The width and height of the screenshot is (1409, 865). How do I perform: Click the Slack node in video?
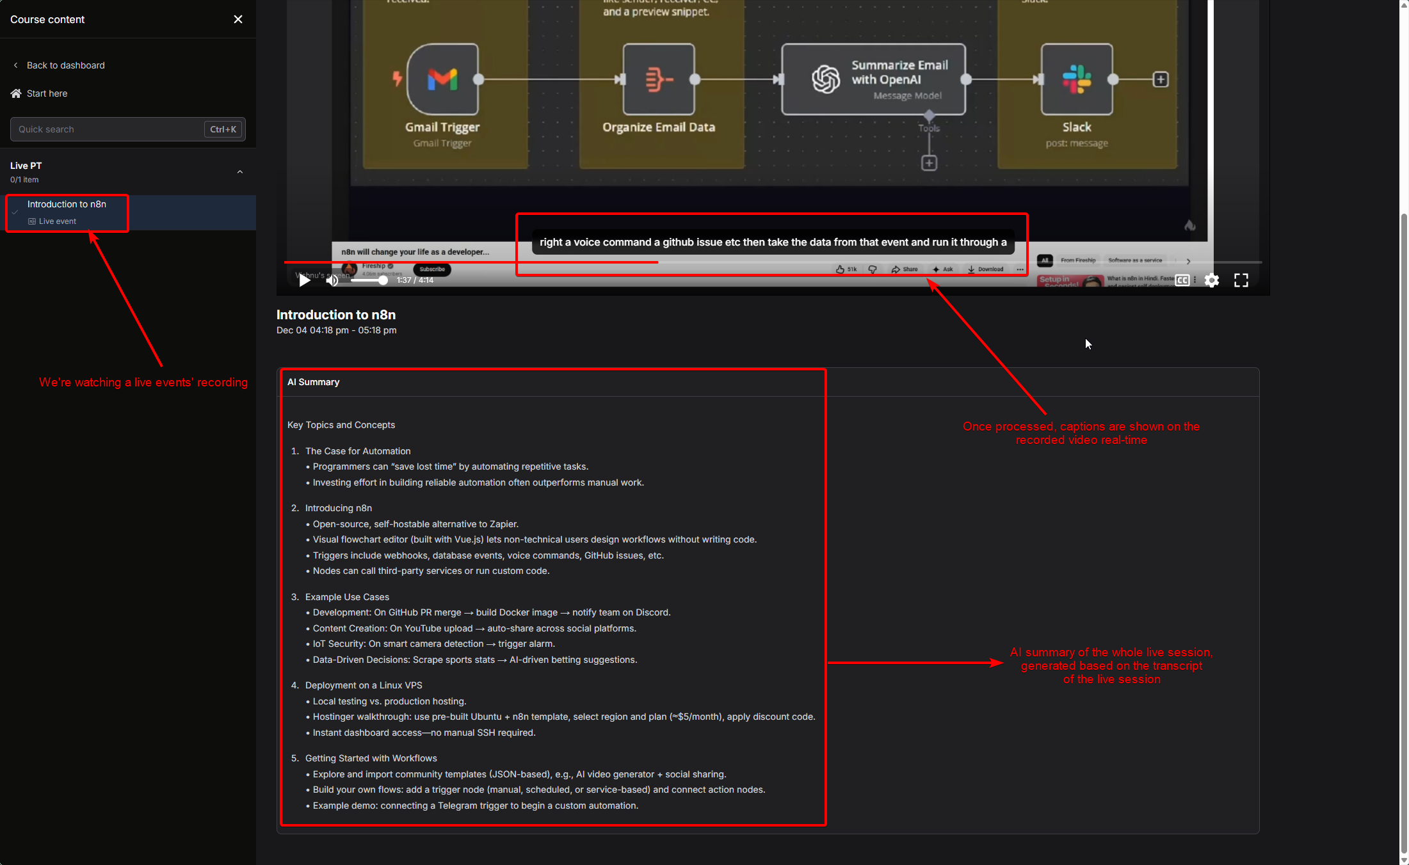(1077, 80)
